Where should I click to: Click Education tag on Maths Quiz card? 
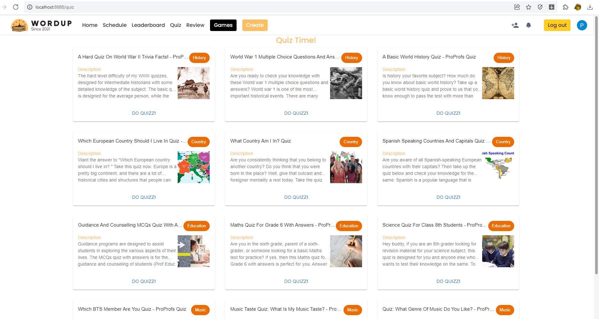349,226
